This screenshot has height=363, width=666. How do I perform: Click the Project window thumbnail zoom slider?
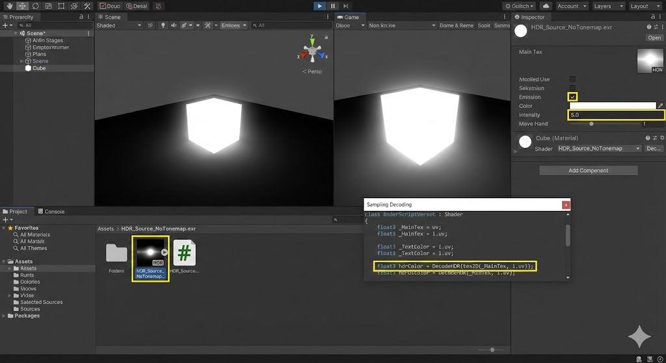(490, 350)
